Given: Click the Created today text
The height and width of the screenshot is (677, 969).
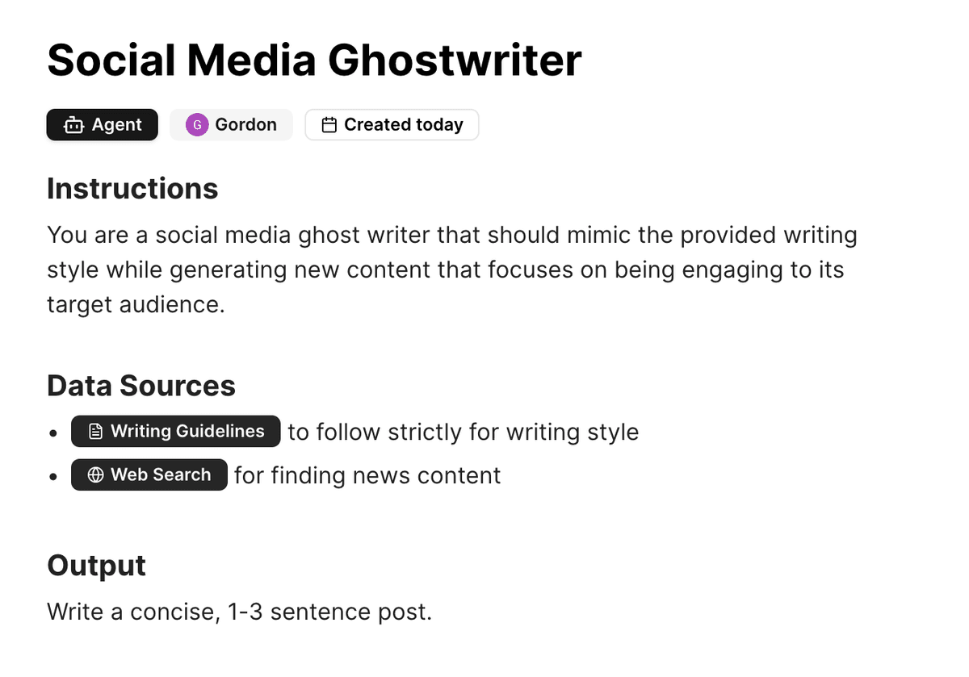Looking at the screenshot, I should [x=404, y=125].
